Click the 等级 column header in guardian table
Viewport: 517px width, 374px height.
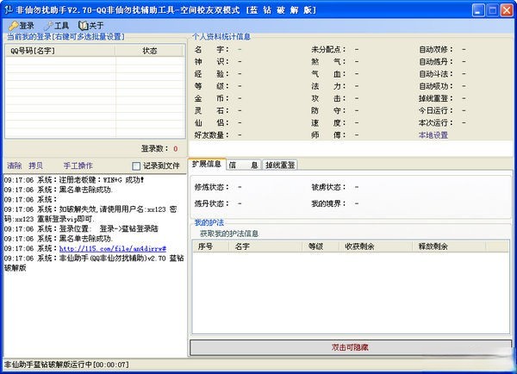point(315,246)
